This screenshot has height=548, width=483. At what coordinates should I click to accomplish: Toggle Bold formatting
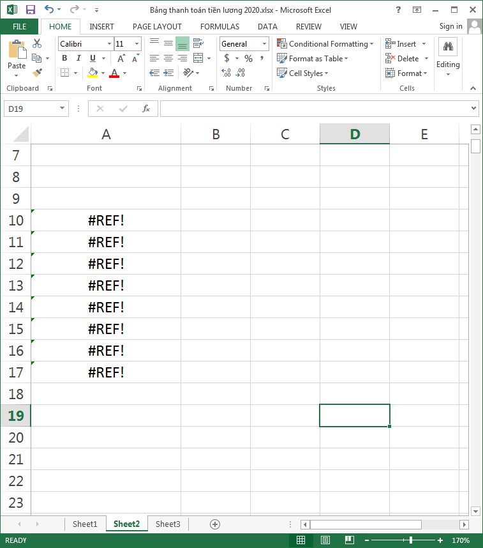(x=64, y=58)
